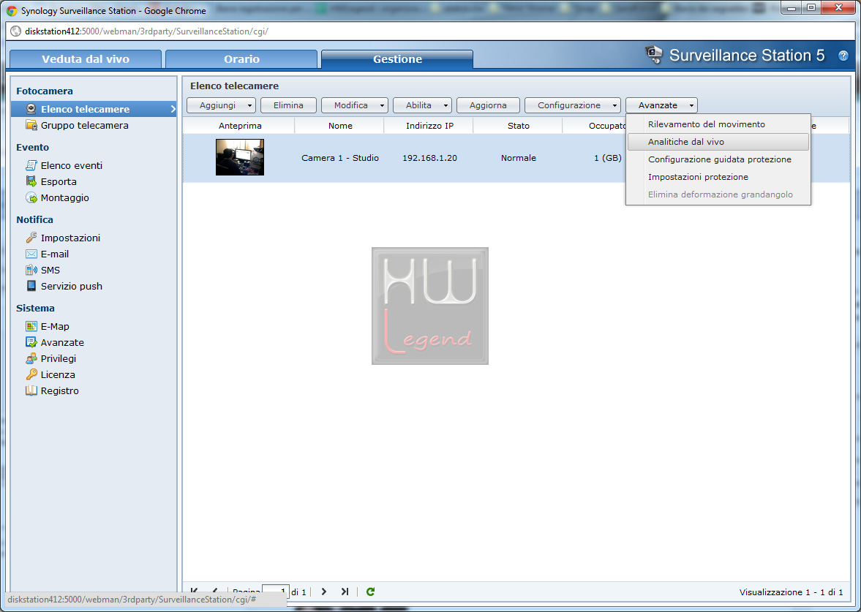The width and height of the screenshot is (861, 612).
Task: Click the Impostazioni wrench icon
Action: [x=31, y=238]
